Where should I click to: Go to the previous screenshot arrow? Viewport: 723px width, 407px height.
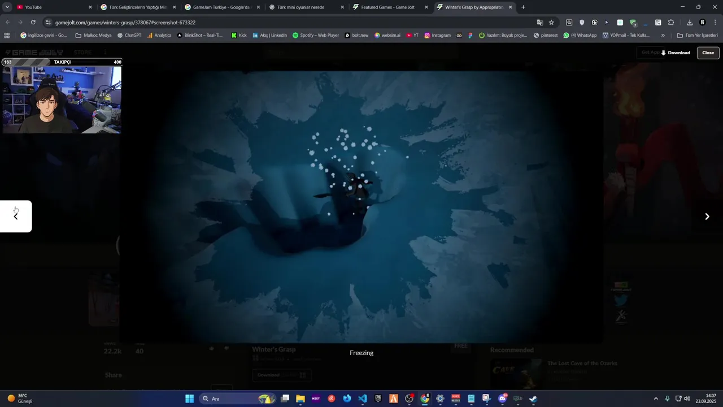pyautogui.click(x=16, y=216)
